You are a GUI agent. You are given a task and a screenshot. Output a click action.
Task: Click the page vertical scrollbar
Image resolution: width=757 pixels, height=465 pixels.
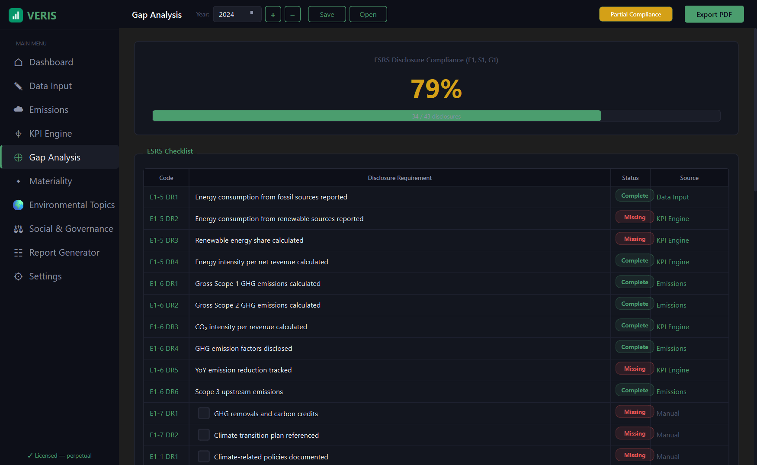755,110
